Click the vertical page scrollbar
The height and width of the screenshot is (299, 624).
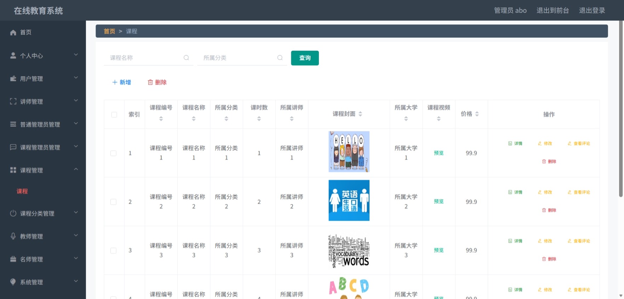tap(621, 109)
